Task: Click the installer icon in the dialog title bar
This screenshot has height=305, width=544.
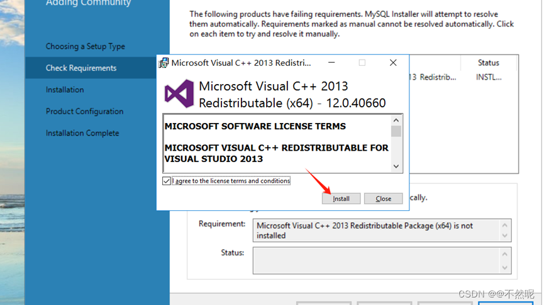Action: 164,63
